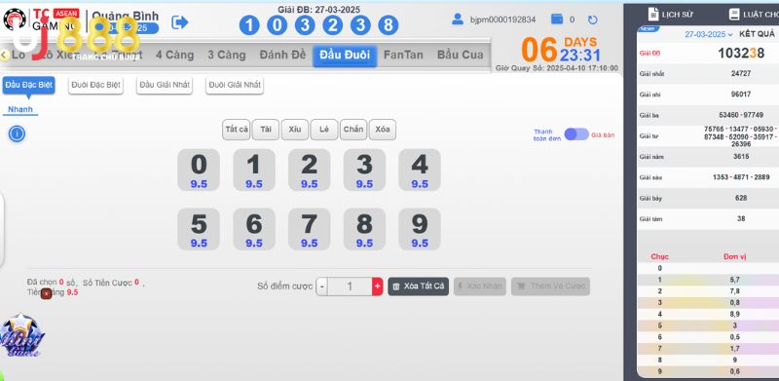Screen dimensions: 779x381
Task: Click the Tài quick-select button
Action: tap(266, 130)
